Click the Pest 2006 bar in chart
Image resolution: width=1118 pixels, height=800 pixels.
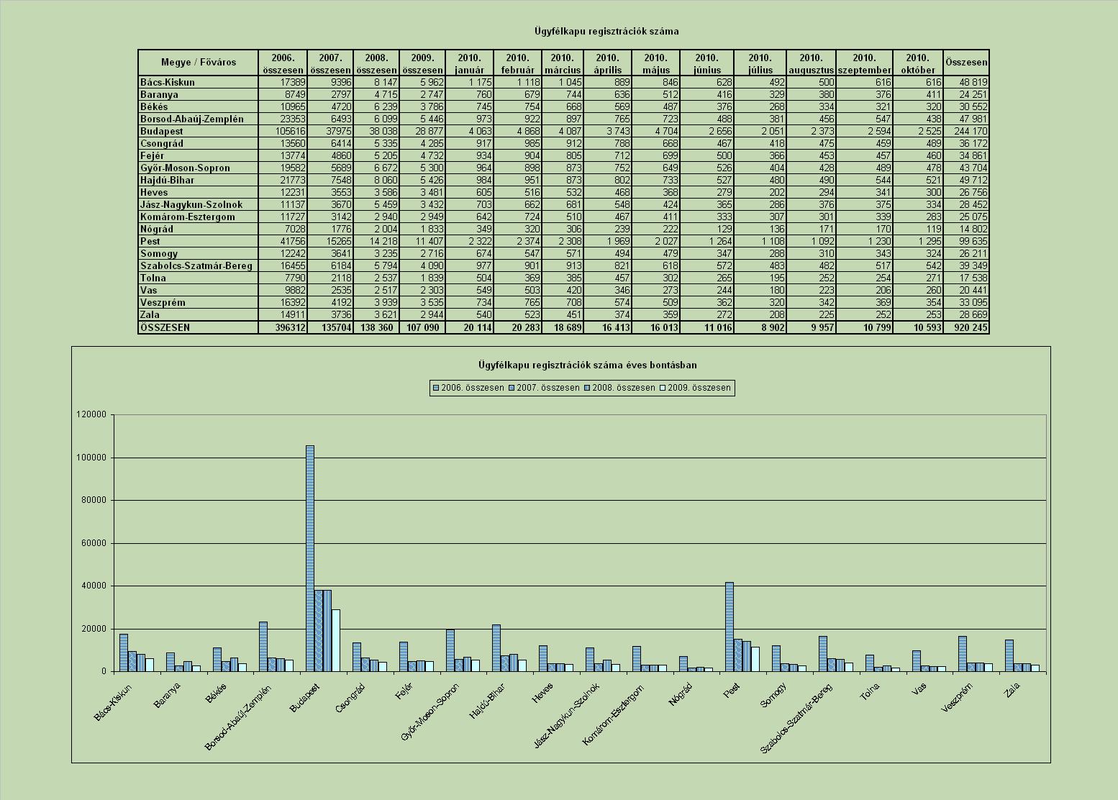[x=730, y=627]
